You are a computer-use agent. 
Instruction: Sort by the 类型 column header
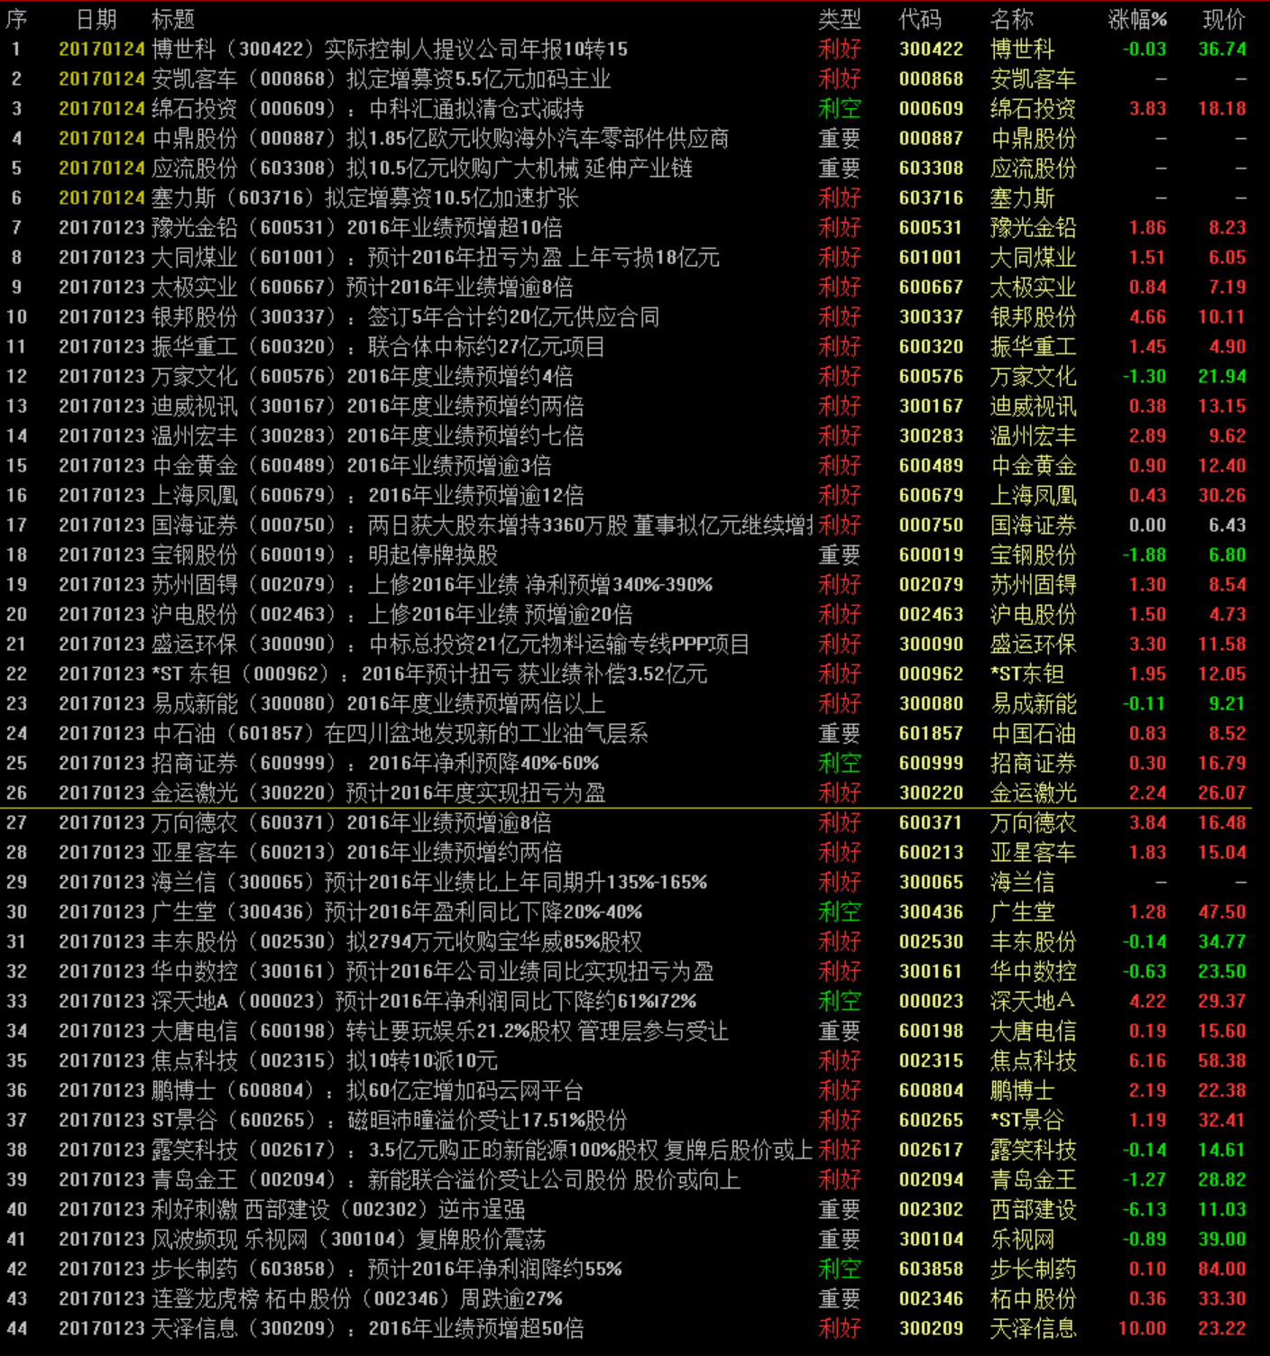point(839,19)
